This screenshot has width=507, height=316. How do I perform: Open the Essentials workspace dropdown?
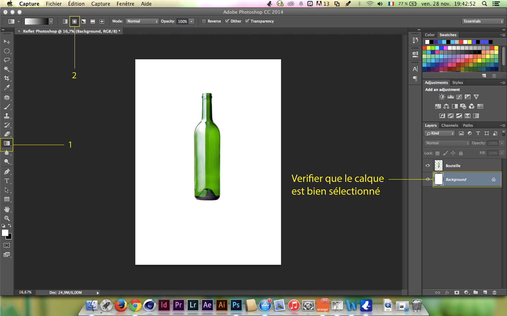click(x=483, y=21)
